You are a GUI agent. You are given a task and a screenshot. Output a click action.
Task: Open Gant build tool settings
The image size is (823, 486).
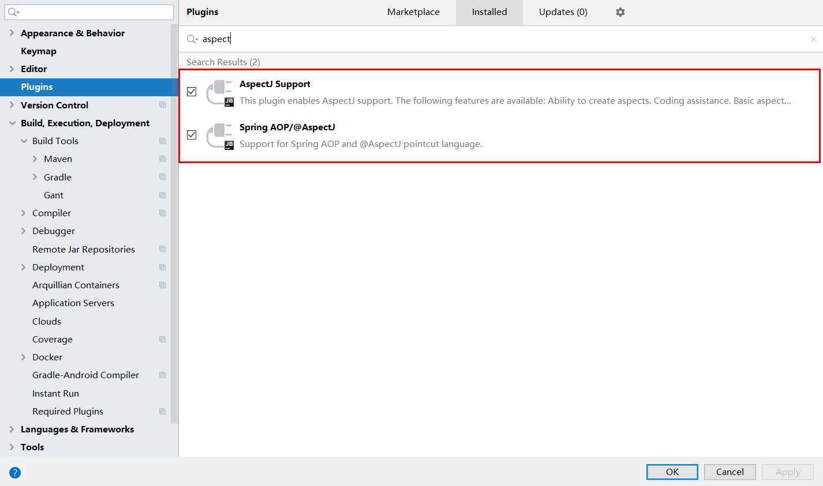54,195
